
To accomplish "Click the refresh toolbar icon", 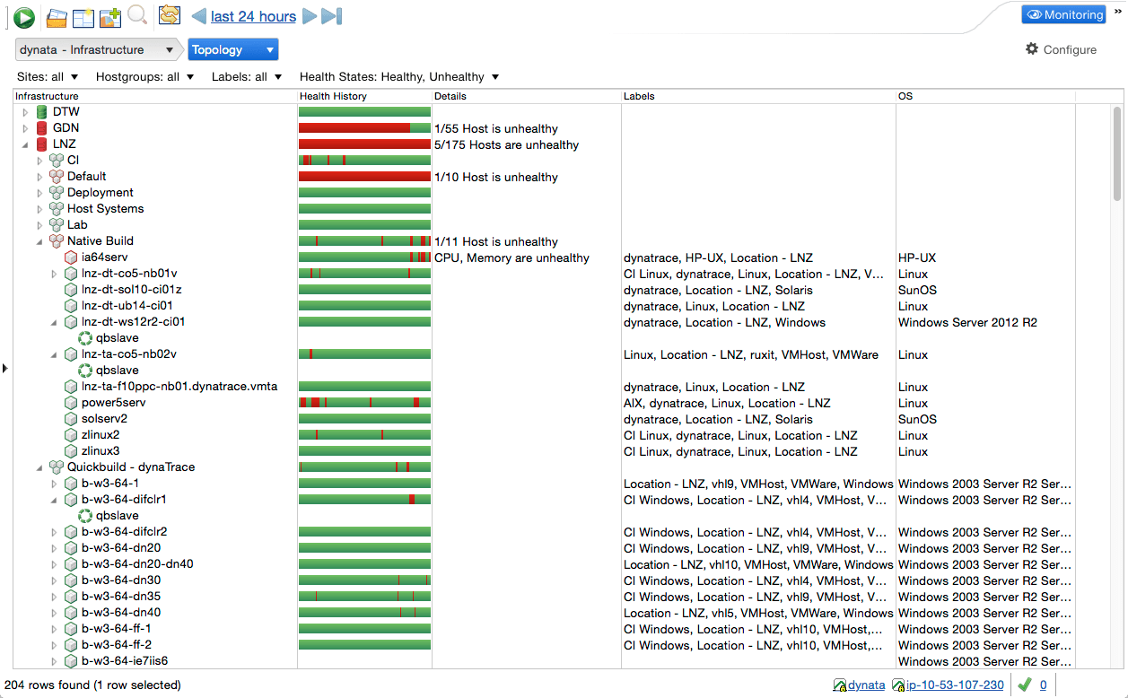I will (x=169, y=15).
